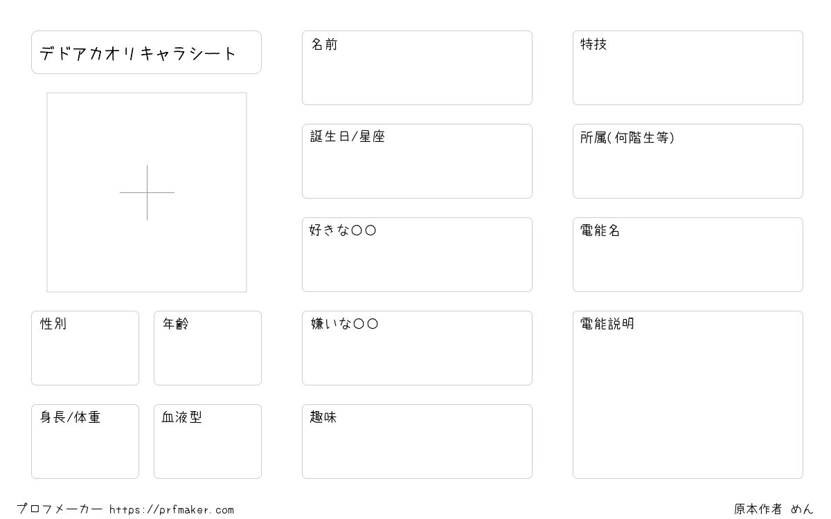Viewport: 831px width, 519px height.
Task: Focus the 電能名 field
Action: (688, 255)
